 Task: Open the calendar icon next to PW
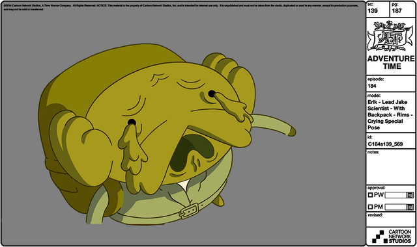[410, 195]
